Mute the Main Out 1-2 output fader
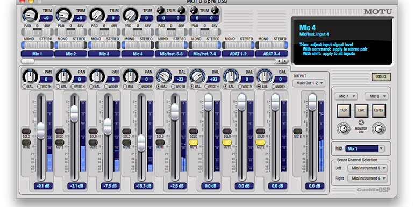This screenshot has width=414, height=207. (297, 131)
